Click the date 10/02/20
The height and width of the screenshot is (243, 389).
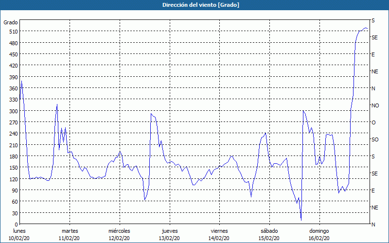(19, 238)
